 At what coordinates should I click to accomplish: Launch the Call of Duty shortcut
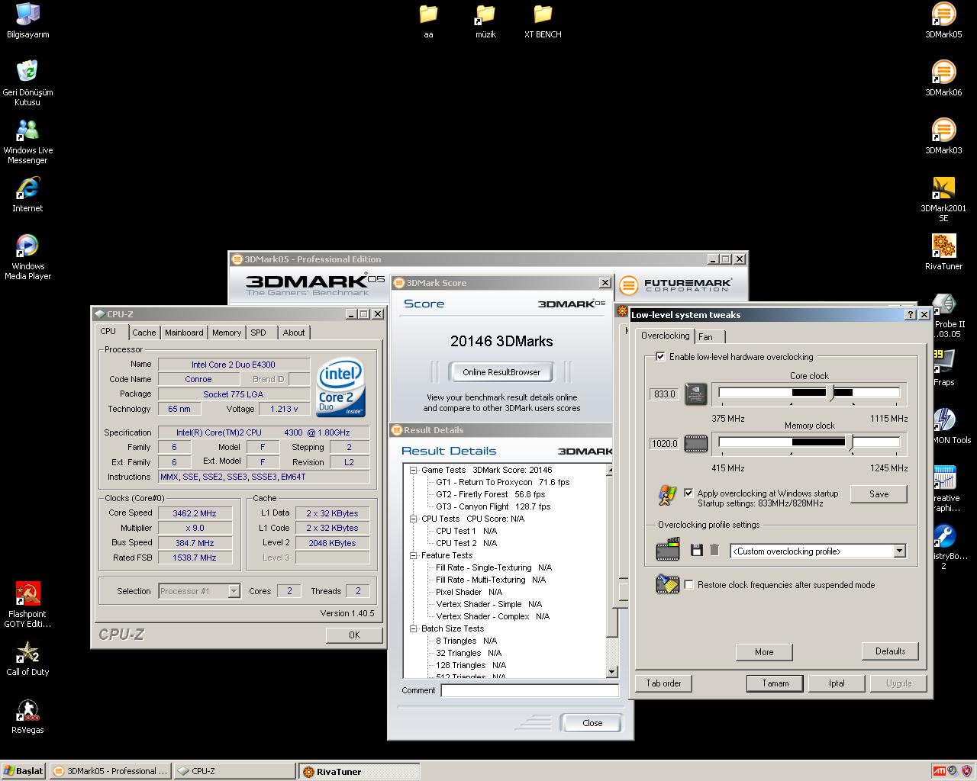pyautogui.click(x=27, y=658)
